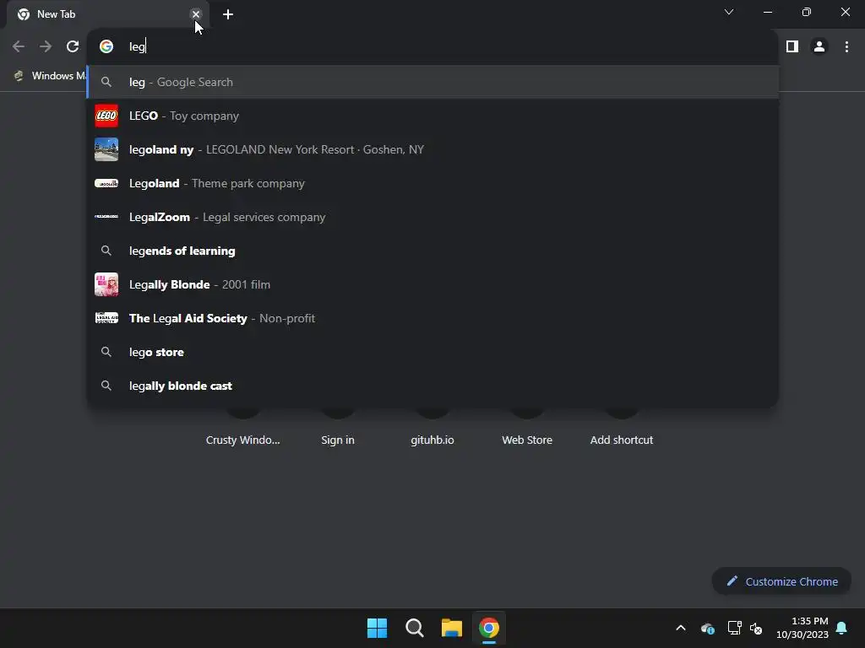Open the Windows M... bookmark
865x648 pixels.
click(x=50, y=75)
